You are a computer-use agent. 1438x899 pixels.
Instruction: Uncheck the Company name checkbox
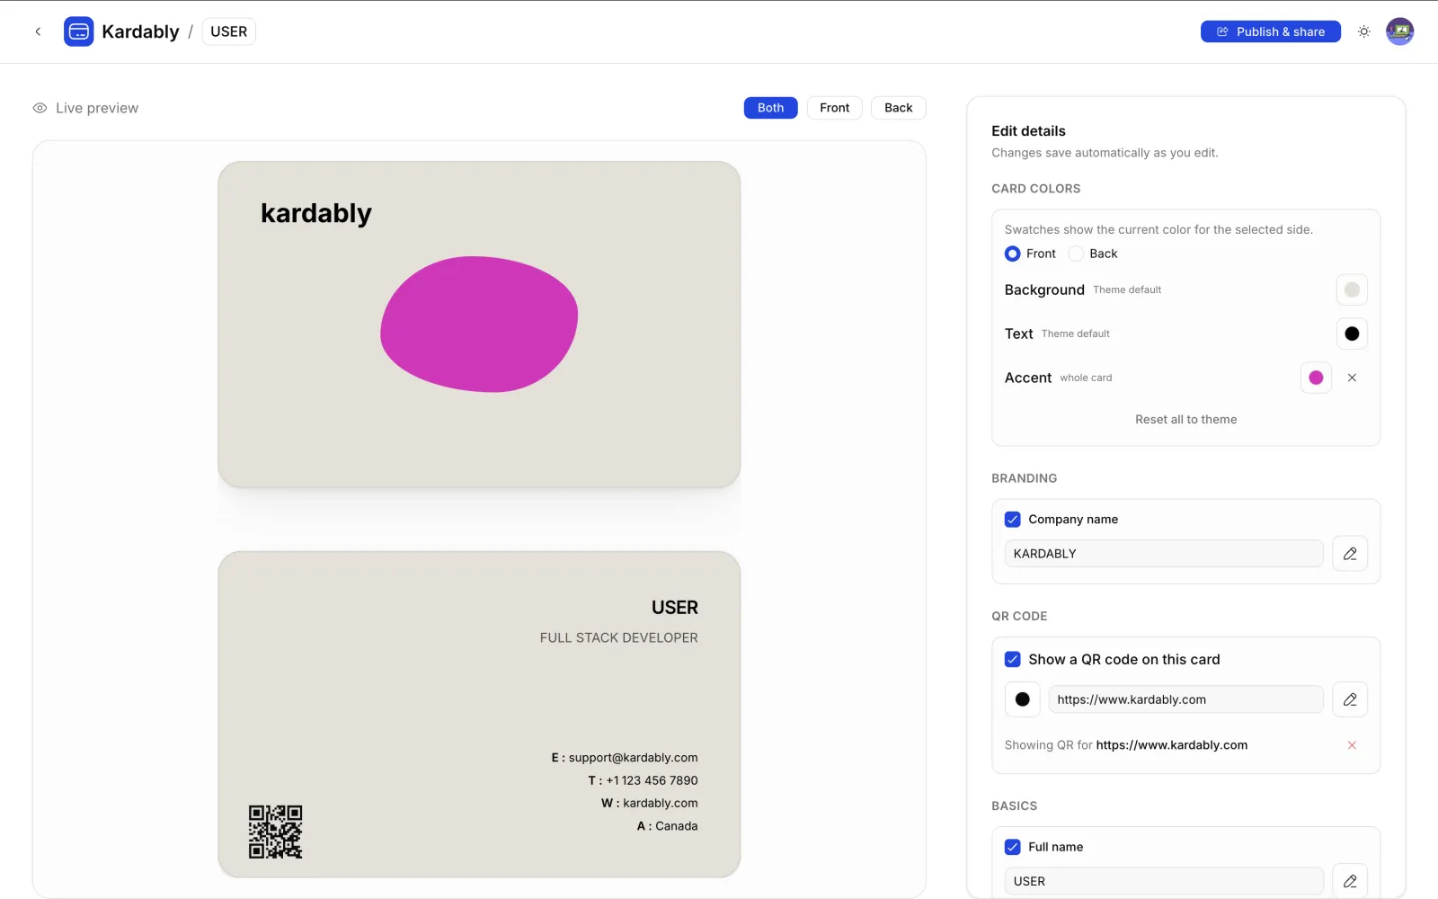click(x=1012, y=520)
